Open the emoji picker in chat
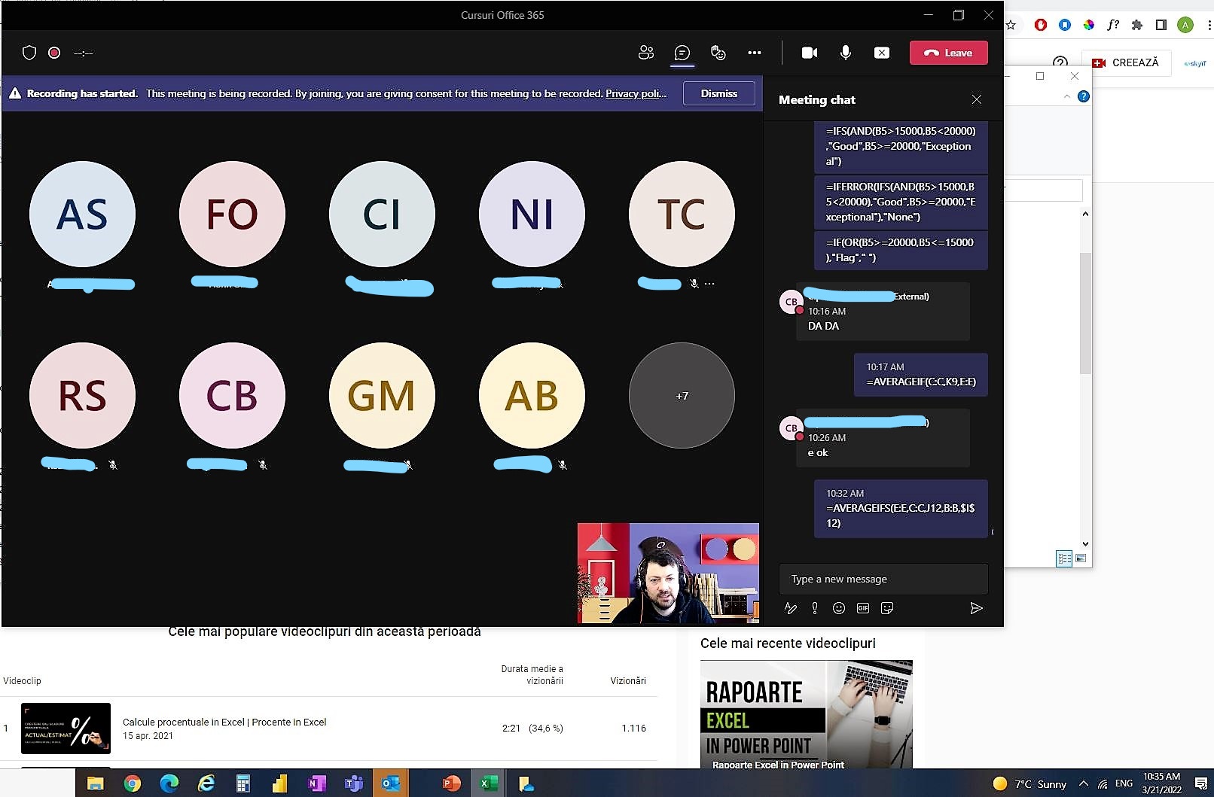Image resolution: width=1214 pixels, height=797 pixels. 838,608
